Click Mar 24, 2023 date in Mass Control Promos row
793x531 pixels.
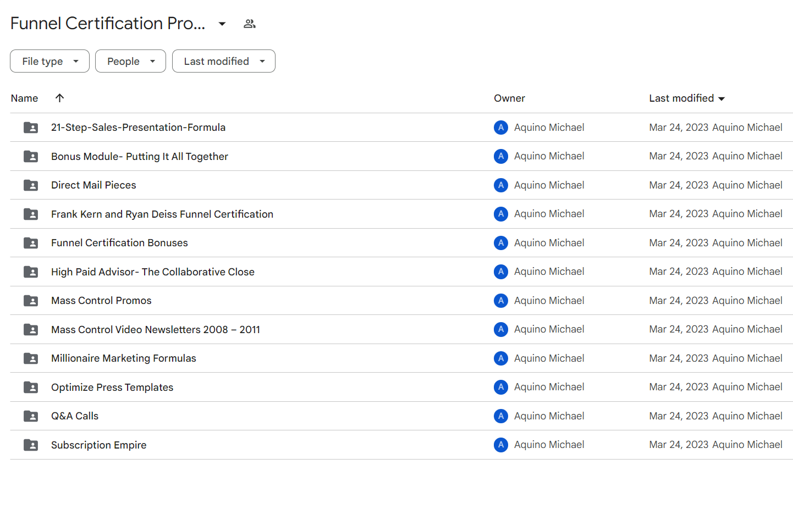tap(679, 301)
